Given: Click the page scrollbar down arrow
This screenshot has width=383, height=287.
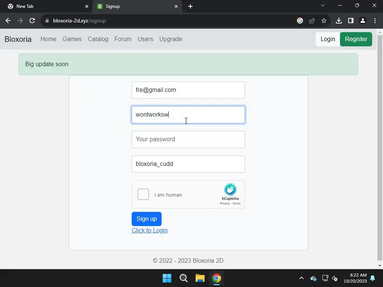Looking at the screenshot, I should point(380,266).
